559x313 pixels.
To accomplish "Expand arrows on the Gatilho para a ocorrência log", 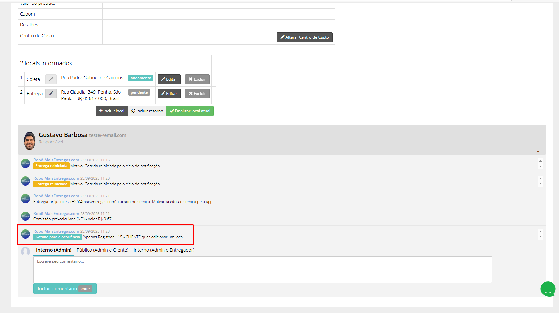I will [x=540, y=234].
